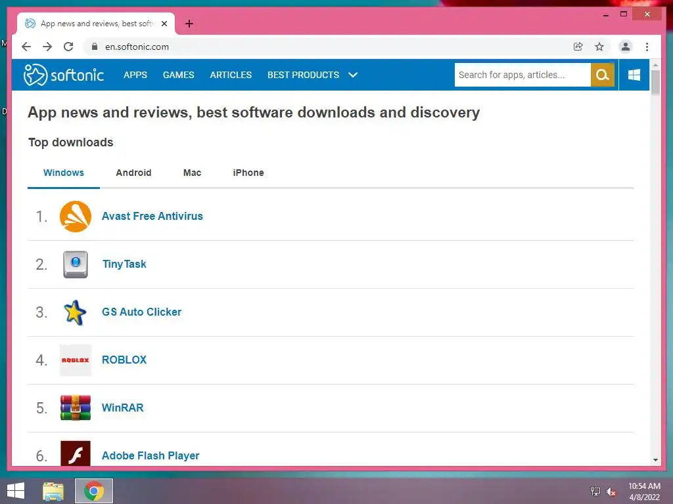Click the App news and reviews browser tab

[96, 24]
